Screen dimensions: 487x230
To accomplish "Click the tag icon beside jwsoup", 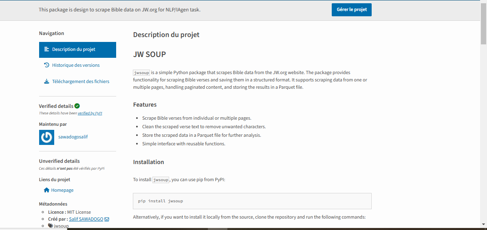I will click(51, 226).
